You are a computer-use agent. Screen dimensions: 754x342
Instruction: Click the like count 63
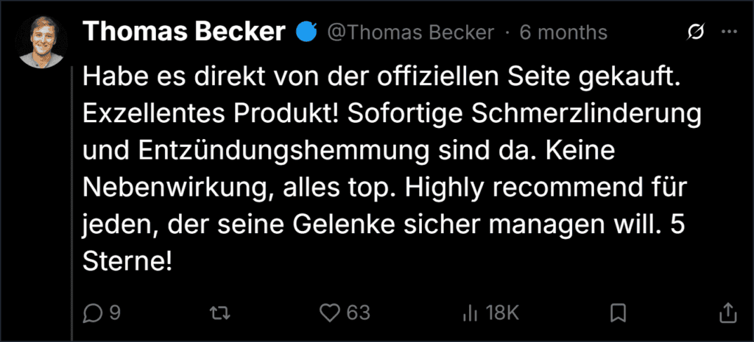tap(359, 313)
